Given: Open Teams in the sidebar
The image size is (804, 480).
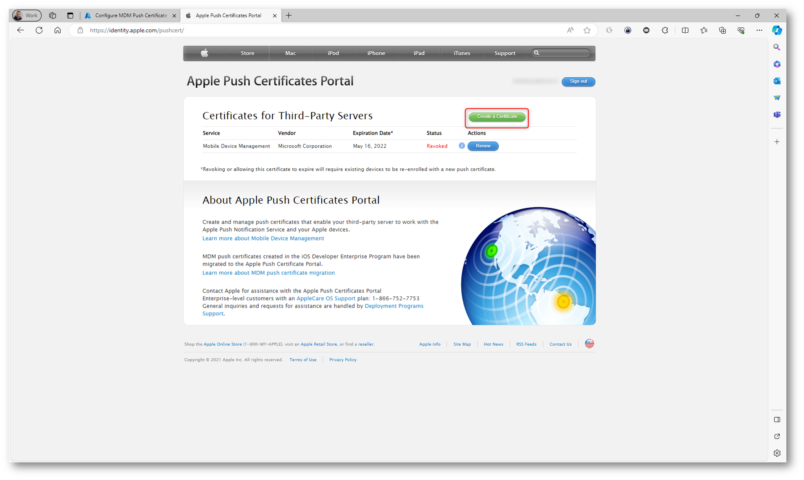Looking at the screenshot, I should point(777,115).
